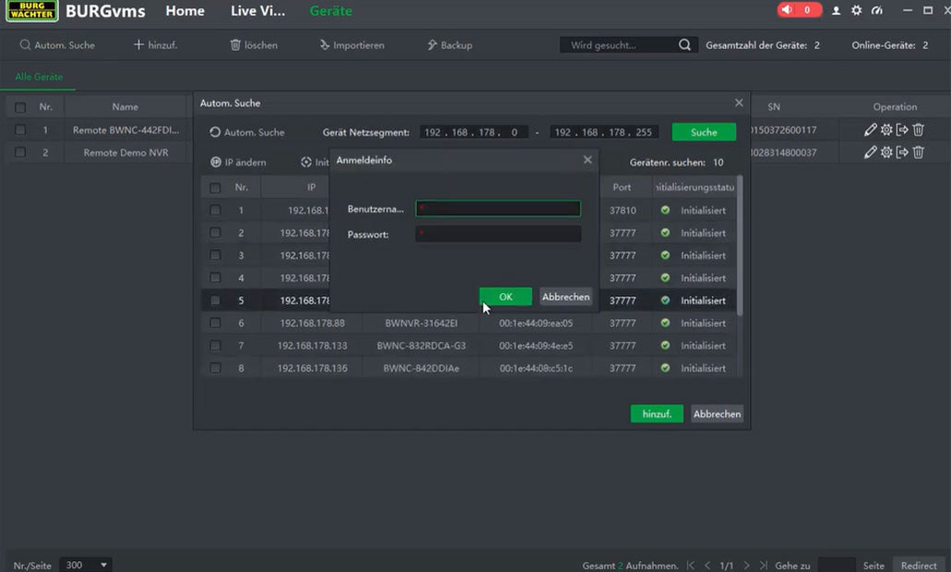951x572 pixels.
Task: Click the magnifier icon in search box
Action: click(684, 45)
